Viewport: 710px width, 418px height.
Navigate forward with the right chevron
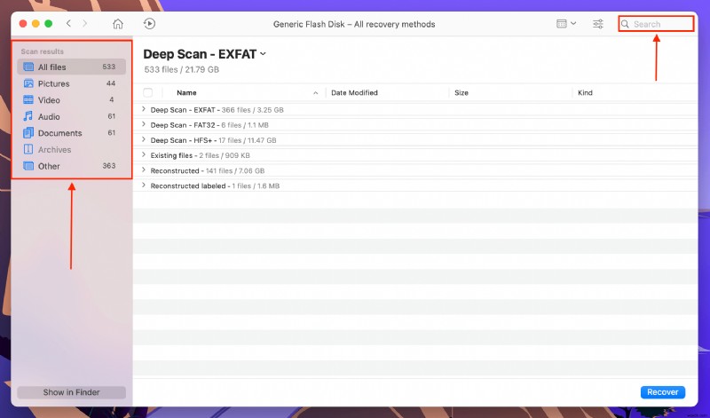[84, 24]
